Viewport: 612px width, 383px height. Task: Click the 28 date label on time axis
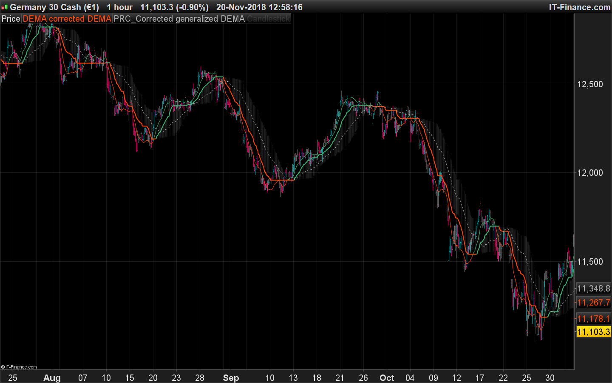point(200,378)
